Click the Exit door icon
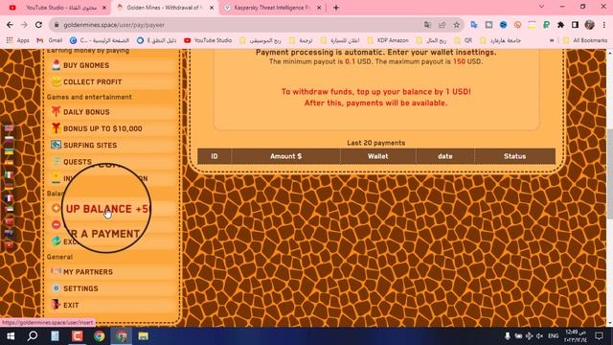Screen dimensions: 613x345 pos(56,305)
